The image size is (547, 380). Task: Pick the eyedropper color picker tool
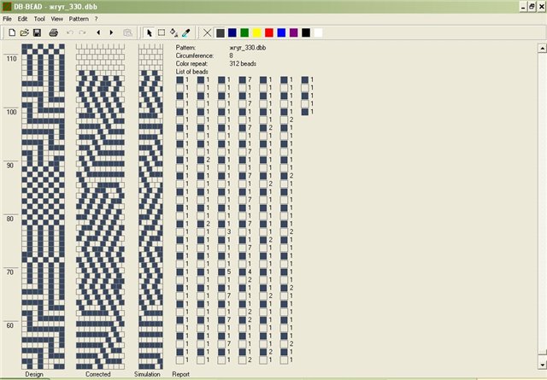click(186, 32)
